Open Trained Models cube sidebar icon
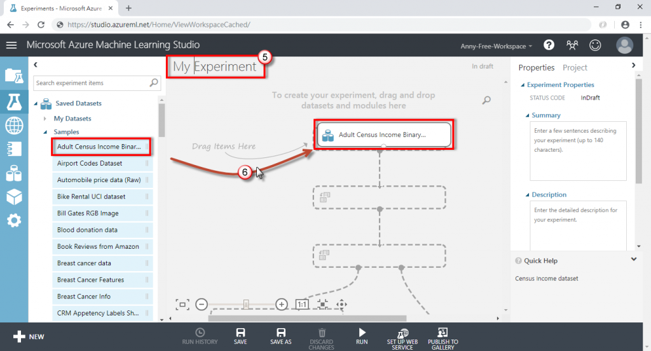The width and height of the screenshot is (651, 351). pyautogui.click(x=14, y=197)
